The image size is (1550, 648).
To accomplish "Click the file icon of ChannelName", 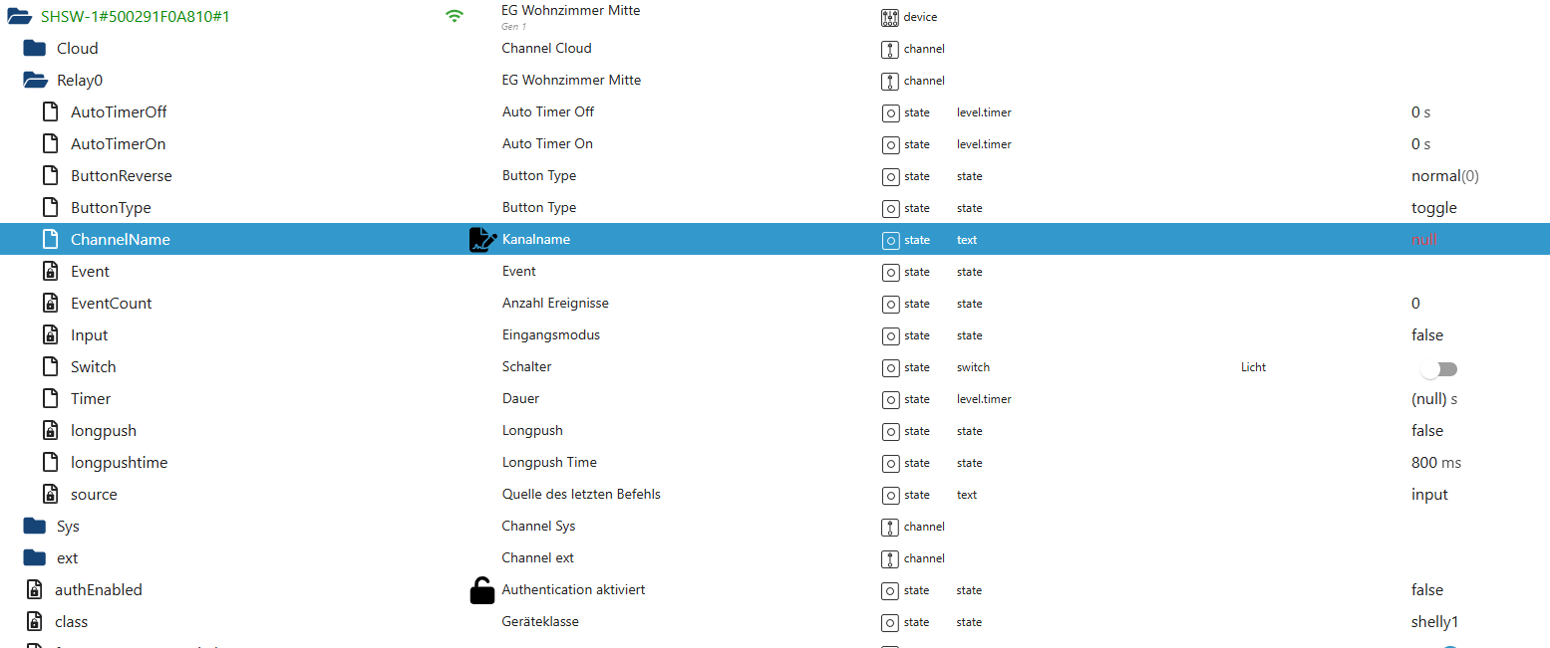I will (51, 239).
